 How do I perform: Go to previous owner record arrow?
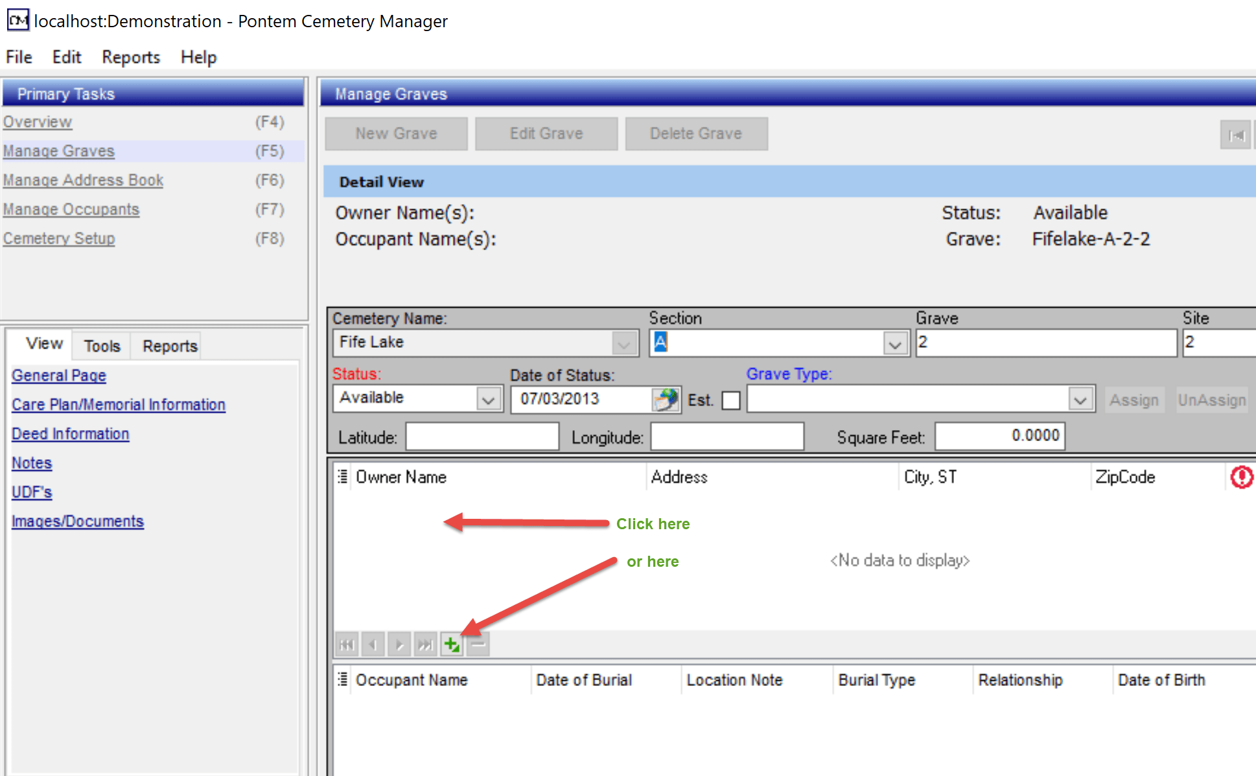[x=373, y=645]
